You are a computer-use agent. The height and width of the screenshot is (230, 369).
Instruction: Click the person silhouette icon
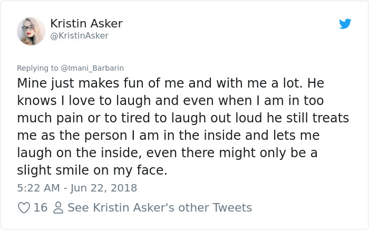click(57, 208)
